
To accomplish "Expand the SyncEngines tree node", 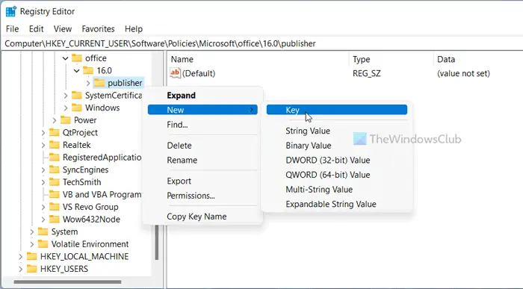I will 43,170.
